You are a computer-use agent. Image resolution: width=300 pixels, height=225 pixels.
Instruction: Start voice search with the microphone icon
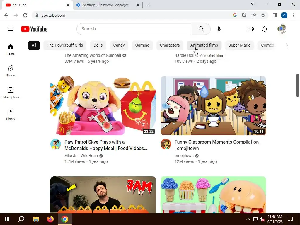(219, 29)
